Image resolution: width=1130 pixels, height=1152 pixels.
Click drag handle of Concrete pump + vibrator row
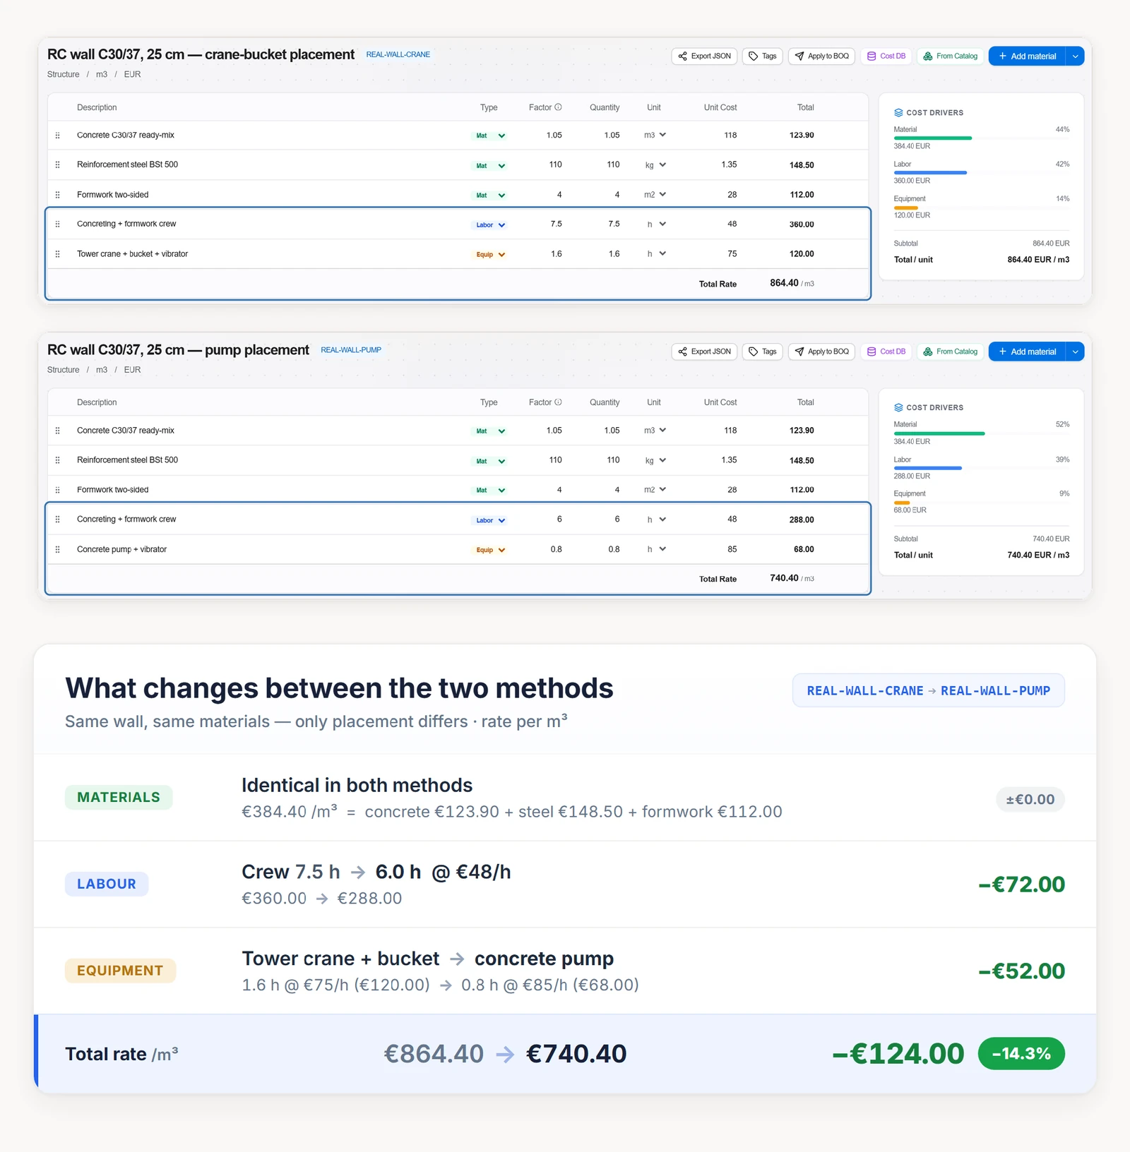click(58, 549)
